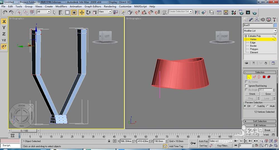Screen dimensions: 279x150
Task: Expand the Soft Selection rollout
Action: (x=260, y=121)
